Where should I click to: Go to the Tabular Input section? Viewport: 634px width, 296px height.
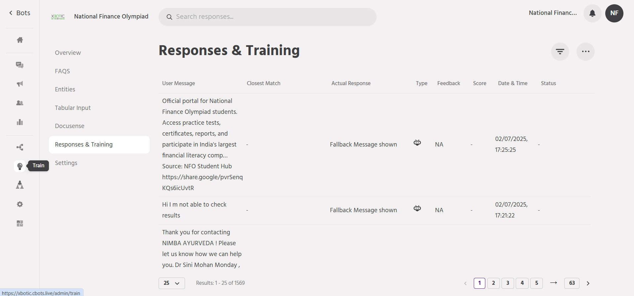pos(73,108)
